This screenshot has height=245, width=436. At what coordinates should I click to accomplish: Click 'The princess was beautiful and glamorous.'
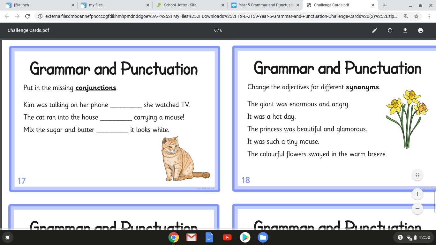click(x=307, y=129)
